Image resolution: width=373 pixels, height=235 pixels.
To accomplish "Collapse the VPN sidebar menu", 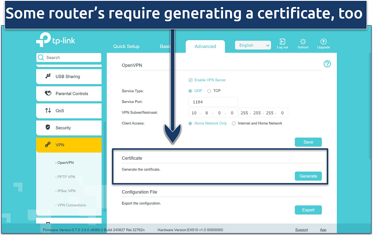I will (68, 145).
